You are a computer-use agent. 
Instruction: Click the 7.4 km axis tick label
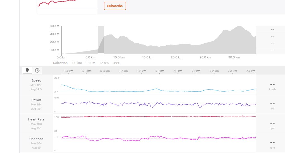pyautogui.click(x=250, y=71)
